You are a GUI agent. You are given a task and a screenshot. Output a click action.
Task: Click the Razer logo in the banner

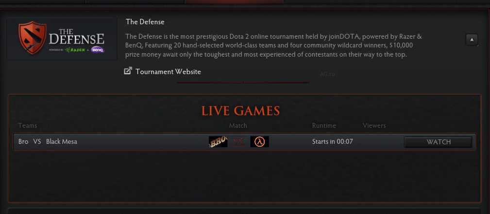click(75, 50)
